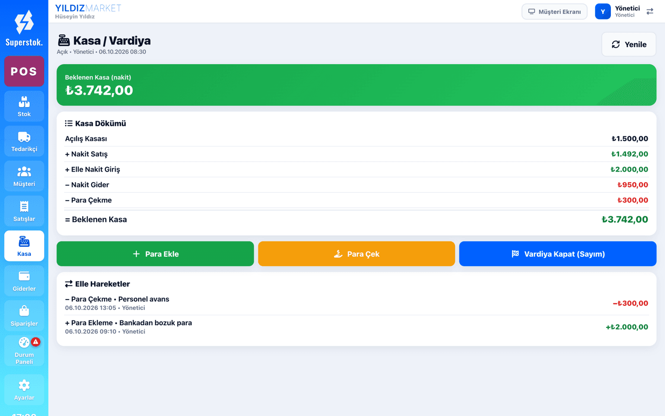Click the = Beklenen Kasa total label
Screen dimensions: 665x416
[96, 220]
